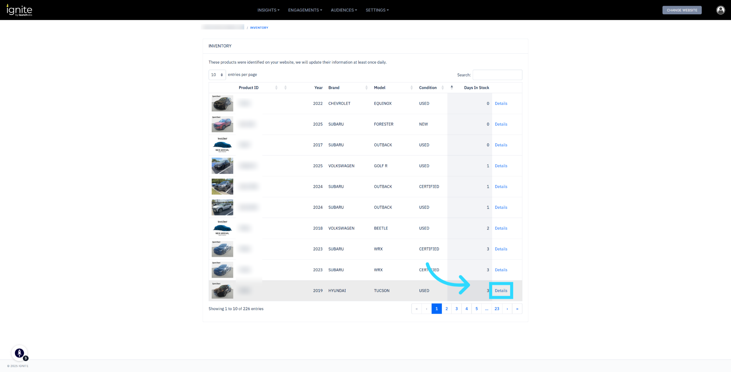Change entries per page selector

pos(217,75)
